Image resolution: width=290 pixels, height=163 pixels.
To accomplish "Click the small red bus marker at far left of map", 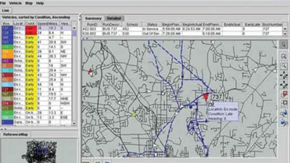I will point(90,71).
